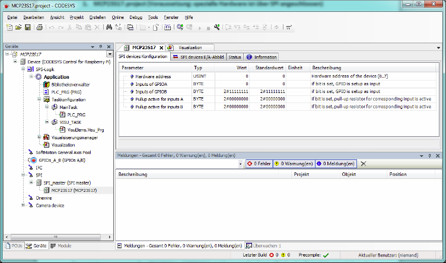Open the Überwachen 1 tab

tap(263, 246)
